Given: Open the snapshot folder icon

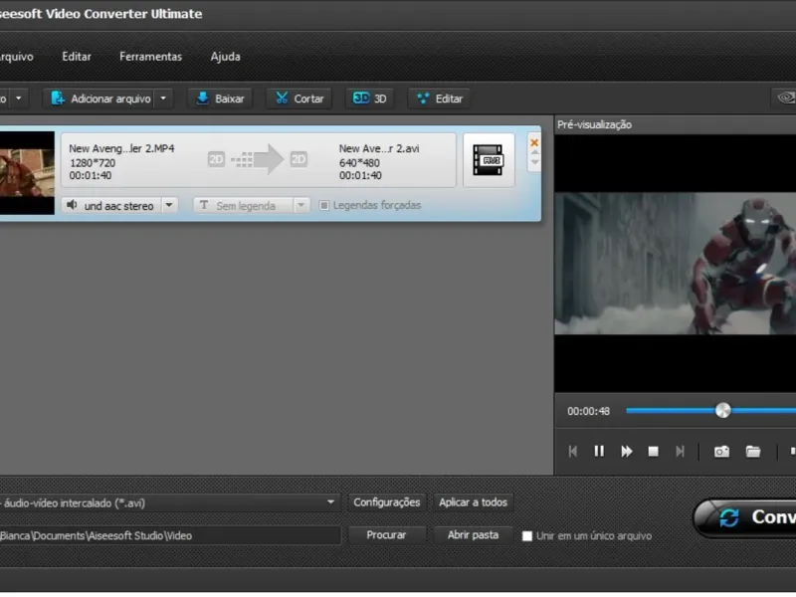Looking at the screenshot, I should point(753,451).
